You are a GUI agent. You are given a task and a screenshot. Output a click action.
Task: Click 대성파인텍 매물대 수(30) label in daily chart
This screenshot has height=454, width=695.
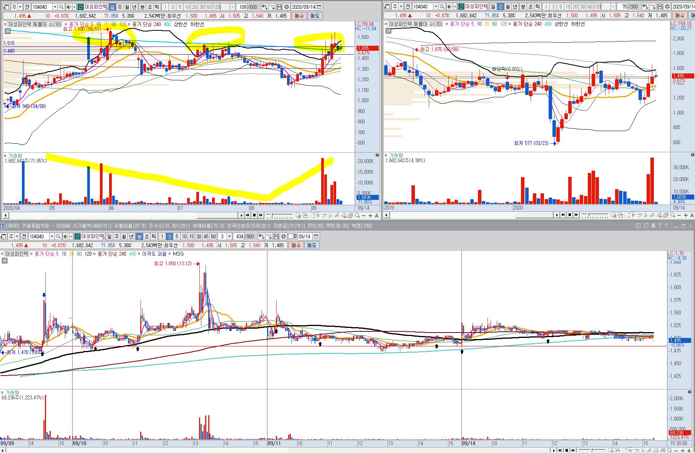[x=35, y=24]
